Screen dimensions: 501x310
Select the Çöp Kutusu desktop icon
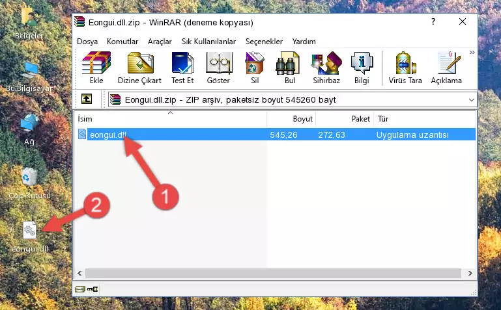point(29,183)
